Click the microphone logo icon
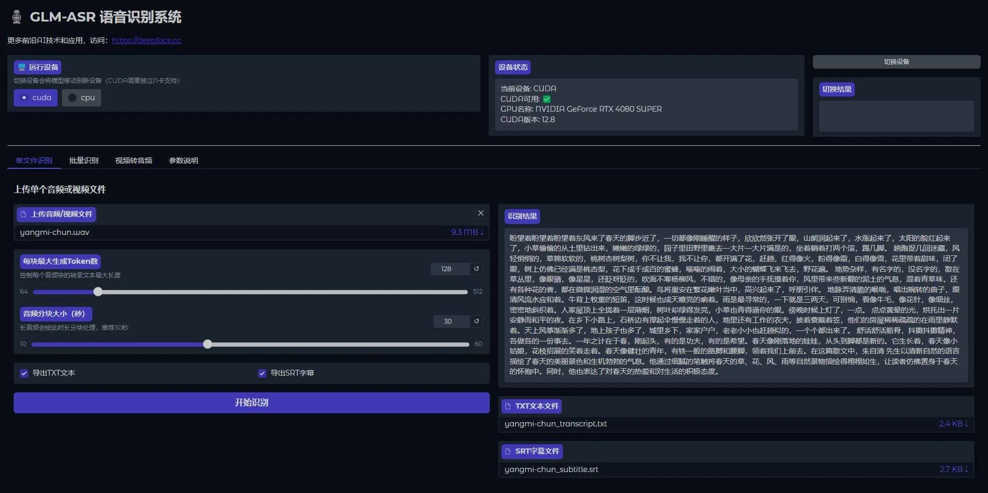Screen dimensions: 988x493 [x=17, y=17]
